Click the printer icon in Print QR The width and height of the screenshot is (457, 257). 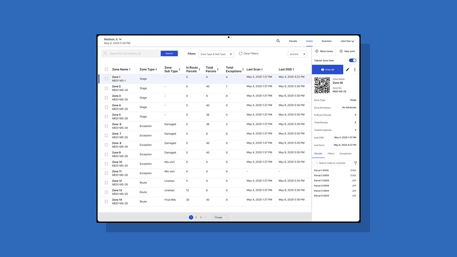[323, 70]
